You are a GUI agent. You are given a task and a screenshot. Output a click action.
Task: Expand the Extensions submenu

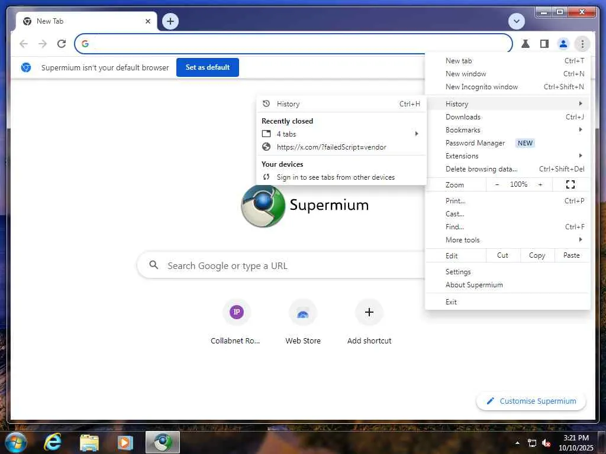[x=507, y=156]
